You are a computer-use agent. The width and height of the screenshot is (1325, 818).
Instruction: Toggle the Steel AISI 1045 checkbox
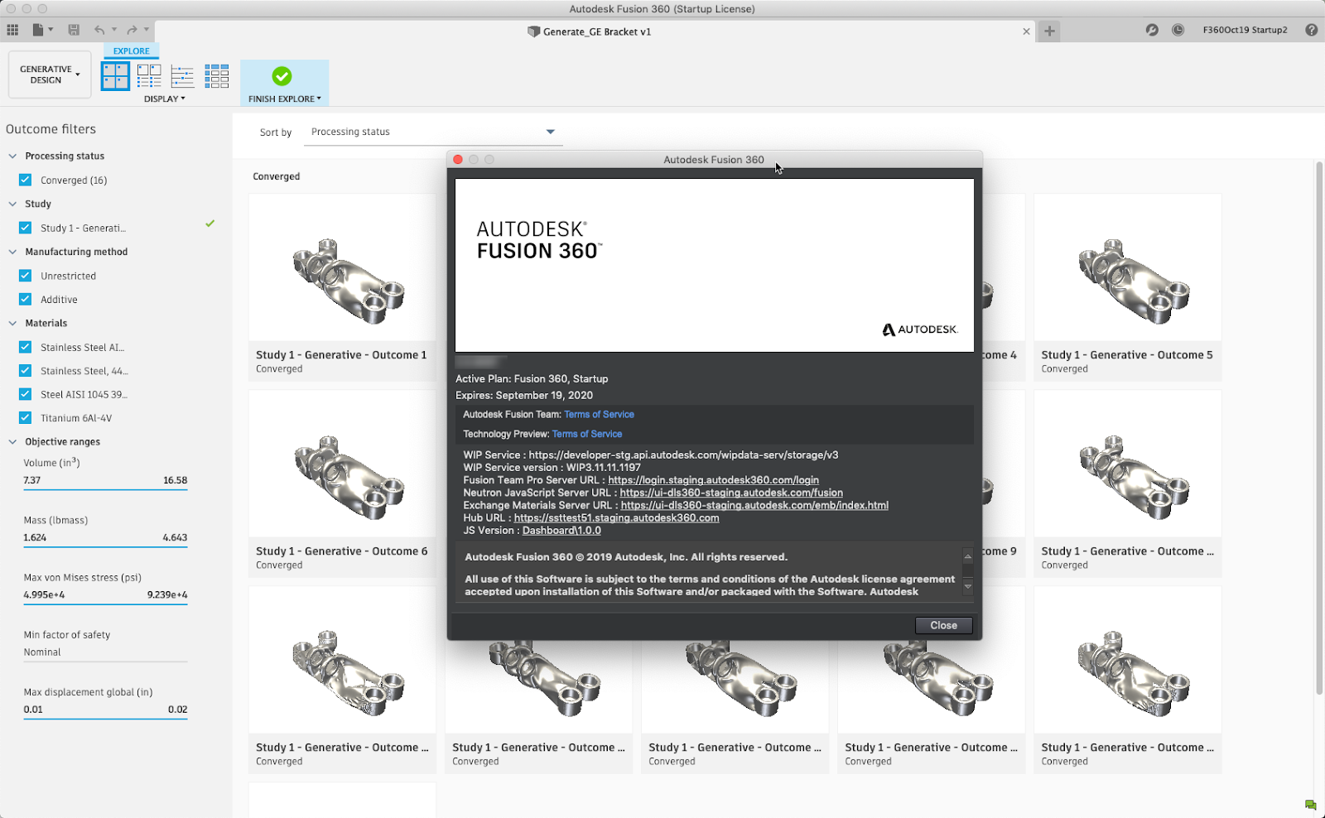click(26, 394)
